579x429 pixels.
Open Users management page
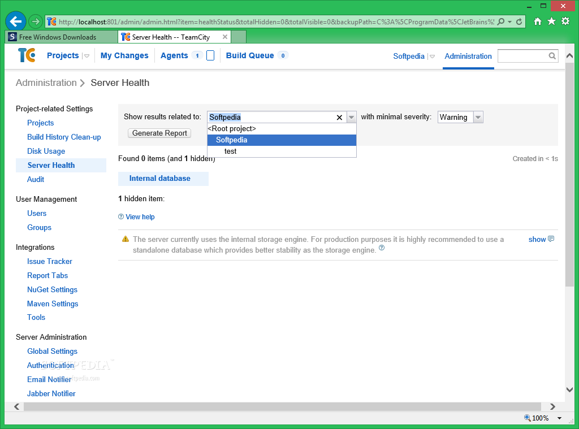[x=37, y=214]
